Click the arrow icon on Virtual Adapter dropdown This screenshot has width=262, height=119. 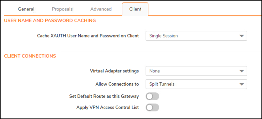coord(241,71)
